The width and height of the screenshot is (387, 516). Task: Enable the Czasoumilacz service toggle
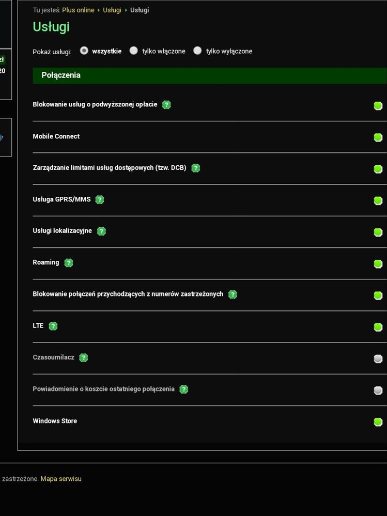pyautogui.click(x=378, y=358)
